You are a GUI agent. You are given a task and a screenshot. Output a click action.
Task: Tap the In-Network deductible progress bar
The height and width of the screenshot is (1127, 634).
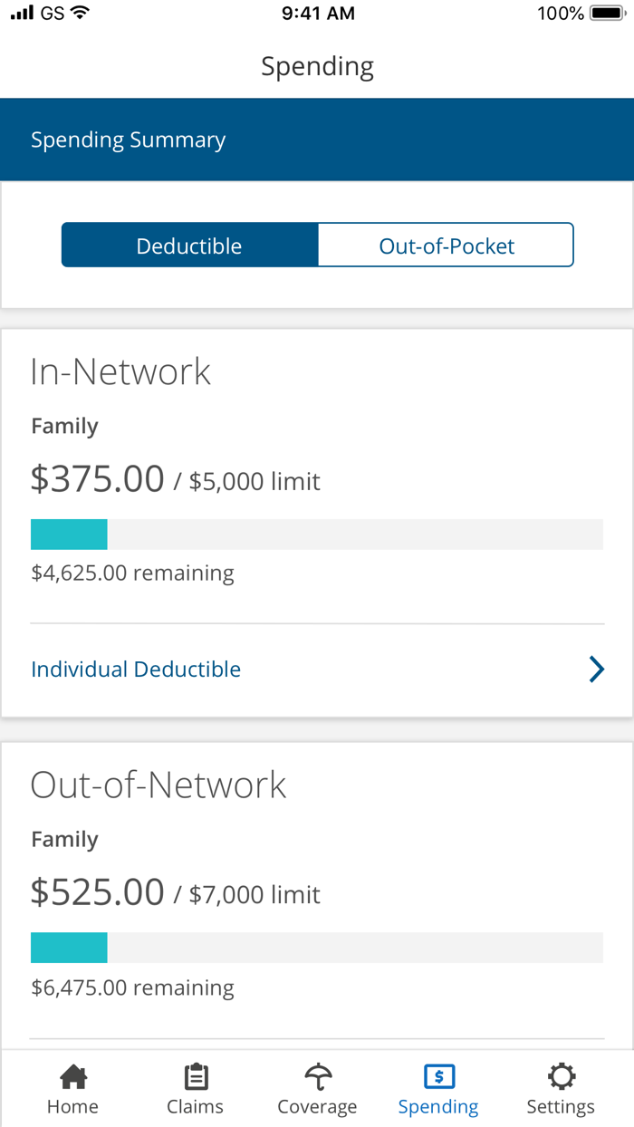pyautogui.click(x=317, y=534)
